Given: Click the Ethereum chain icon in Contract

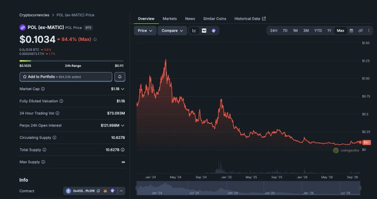Looking at the screenshot, I should coord(69,191).
